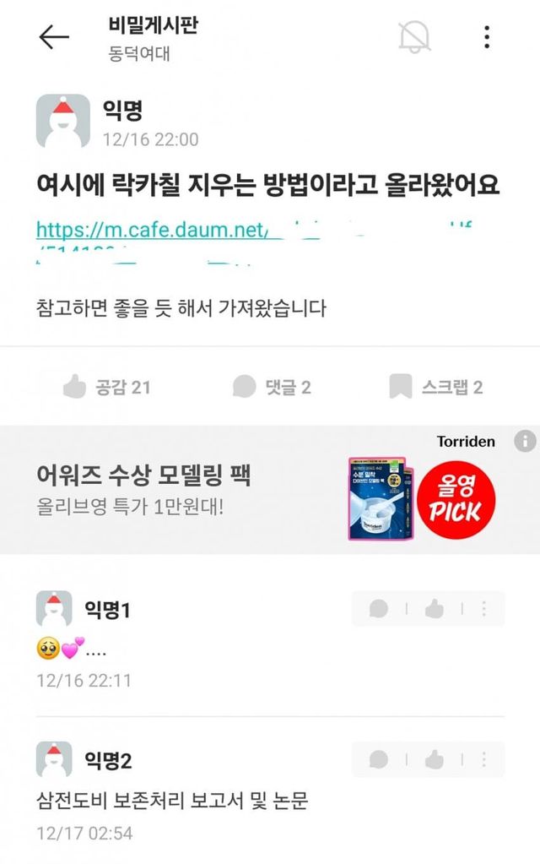This screenshot has width=540, height=864.
Task: Open comments via 댓글 2
Action: pos(272,387)
